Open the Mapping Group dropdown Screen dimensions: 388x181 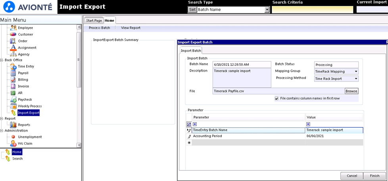356,72
